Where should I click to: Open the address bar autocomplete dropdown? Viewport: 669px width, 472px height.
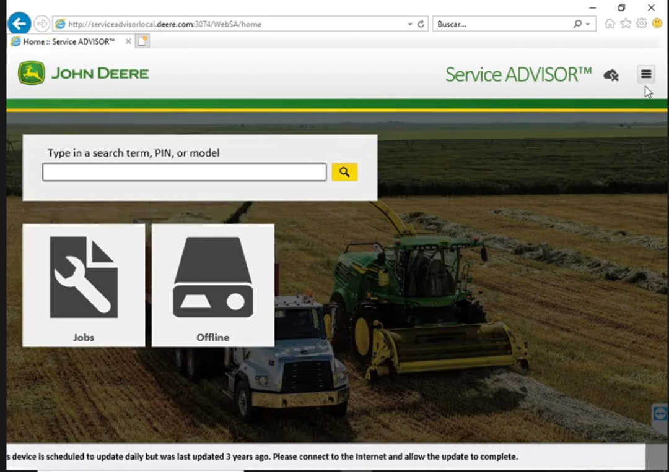point(409,24)
